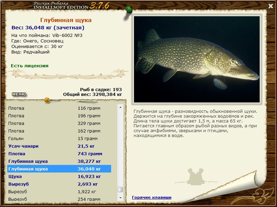
Task: Click the Русская Рыбалка 3.7.6 logo
Action: pos(71,6)
